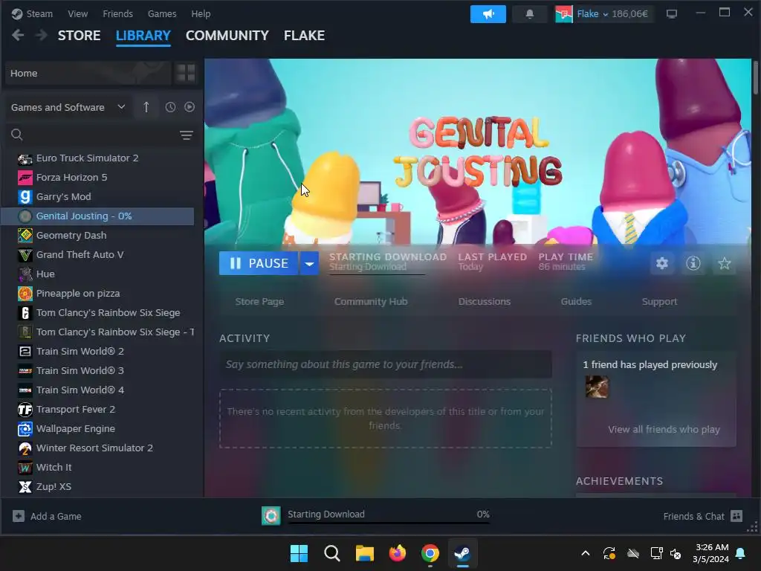The height and width of the screenshot is (571, 761).
Task: Open Firefox from taskbar
Action: coord(398,553)
